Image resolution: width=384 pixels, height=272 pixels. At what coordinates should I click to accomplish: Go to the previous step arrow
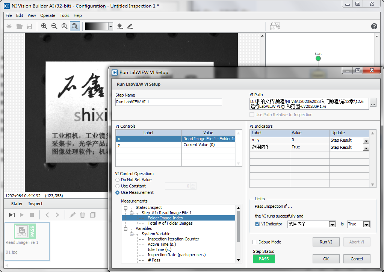point(47,215)
